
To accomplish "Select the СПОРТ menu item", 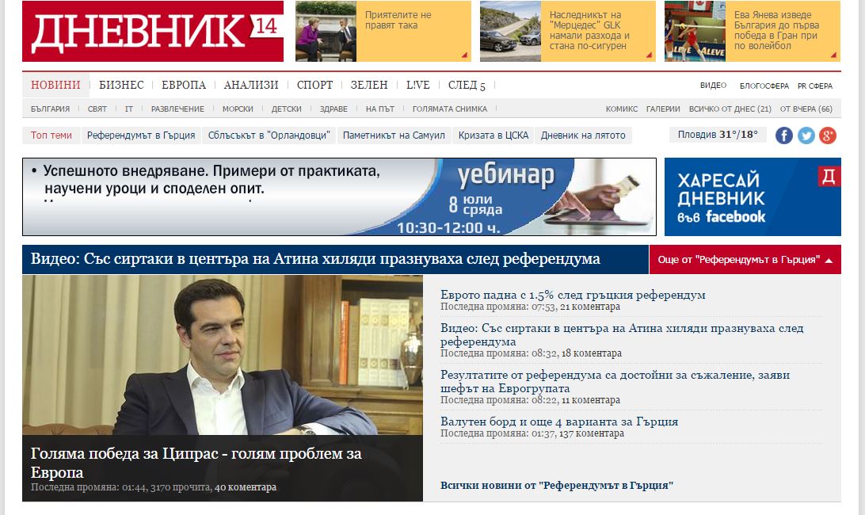I will (x=315, y=85).
